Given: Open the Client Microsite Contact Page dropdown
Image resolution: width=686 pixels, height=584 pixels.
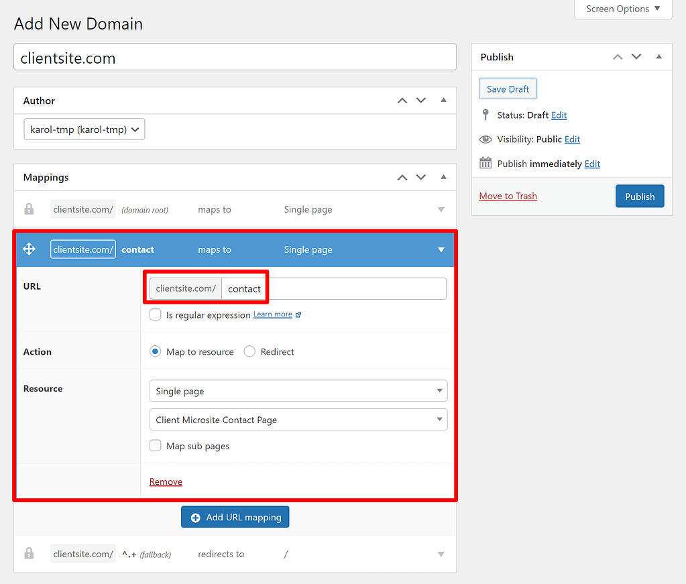Looking at the screenshot, I should 298,419.
